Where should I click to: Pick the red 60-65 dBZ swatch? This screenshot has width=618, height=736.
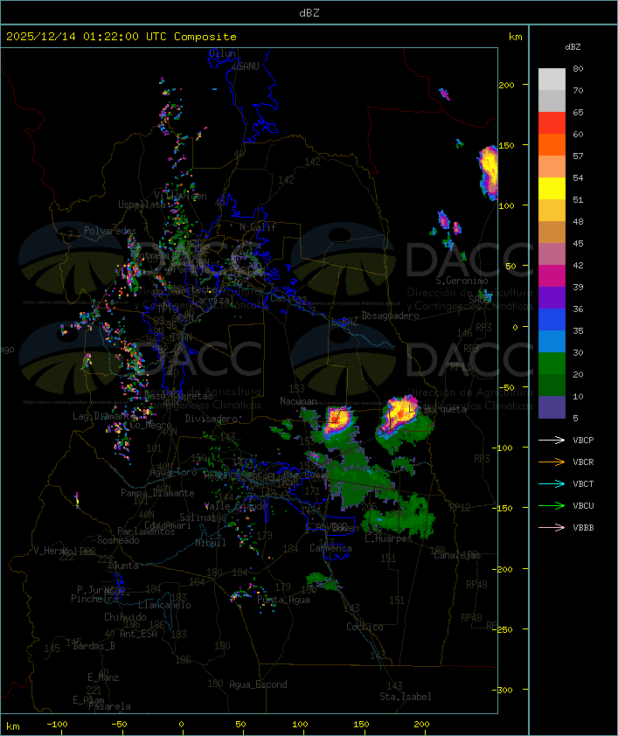[552, 122]
